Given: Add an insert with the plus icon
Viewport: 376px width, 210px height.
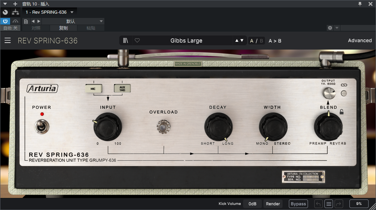Looking at the screenshot, I should tap(15, 4).
